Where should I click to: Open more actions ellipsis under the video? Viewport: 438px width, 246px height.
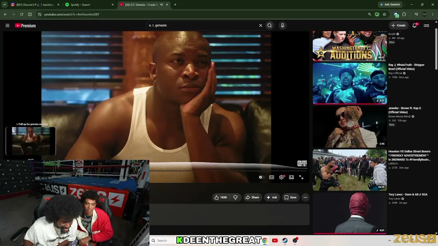(x=305, y=197)
